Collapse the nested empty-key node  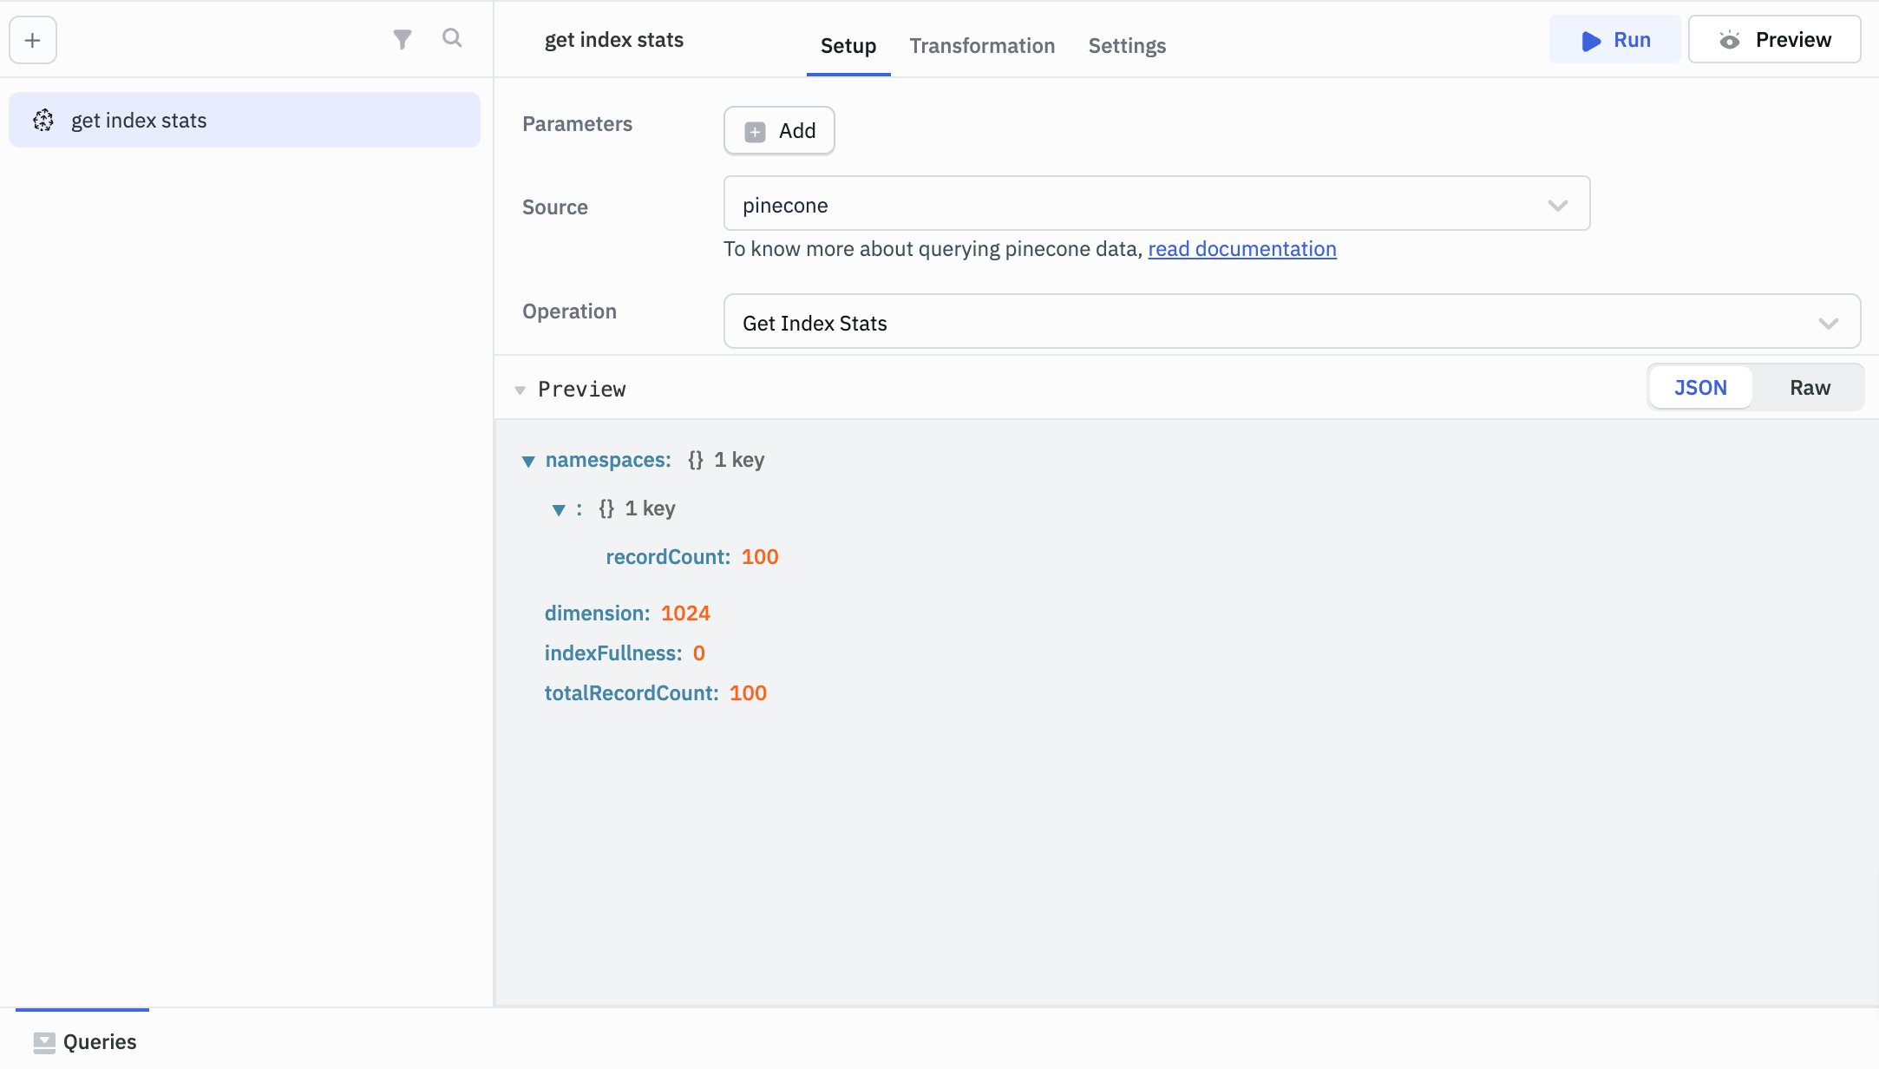pos(559,509)
